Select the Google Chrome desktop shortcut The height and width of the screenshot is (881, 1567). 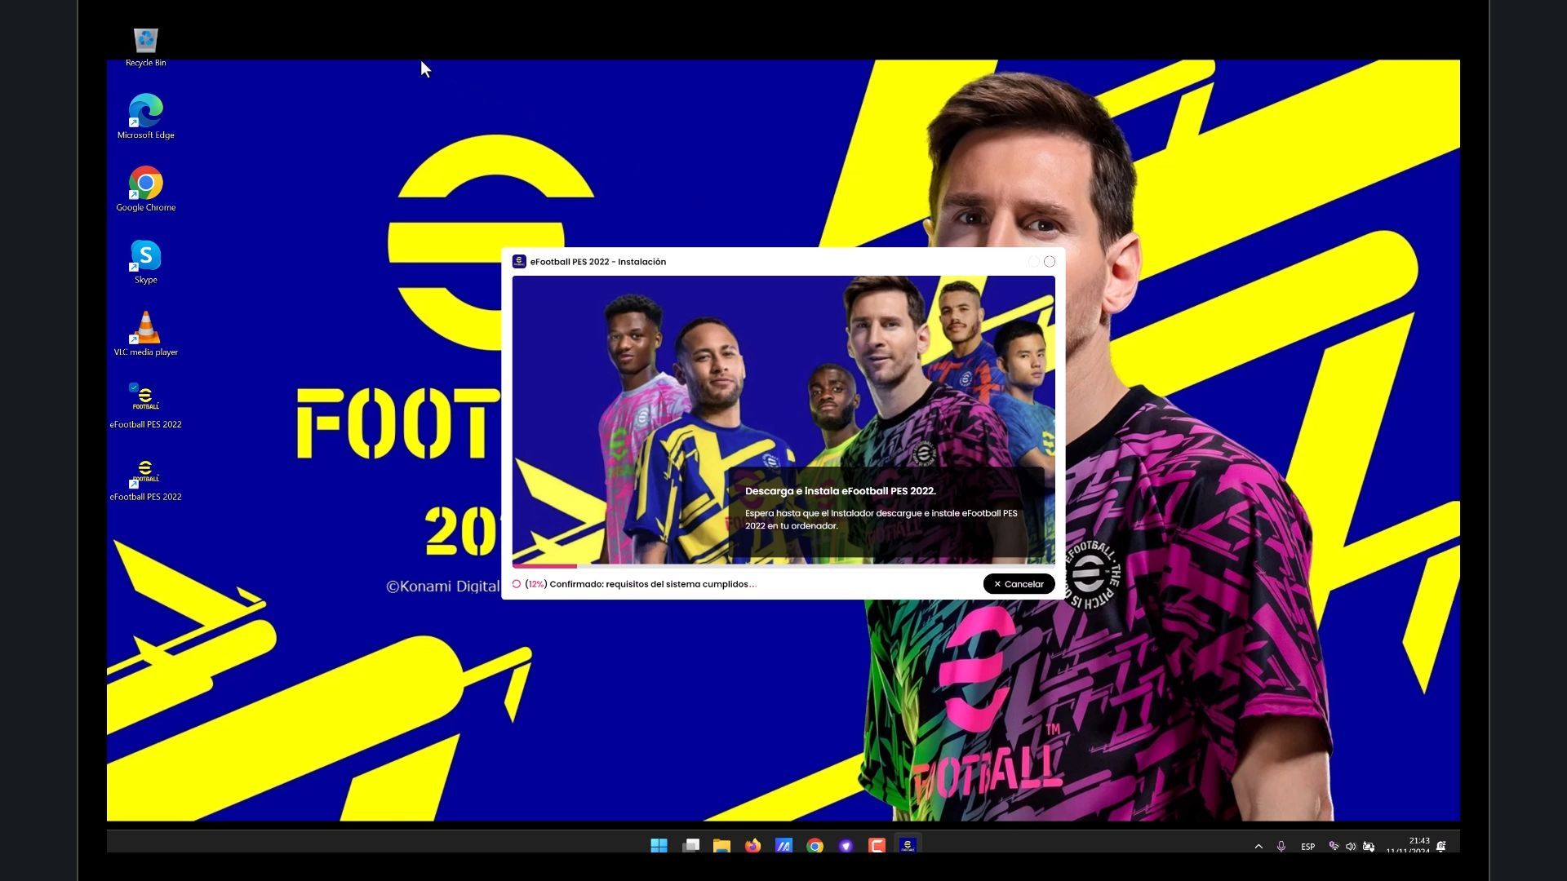click(146, 189)
